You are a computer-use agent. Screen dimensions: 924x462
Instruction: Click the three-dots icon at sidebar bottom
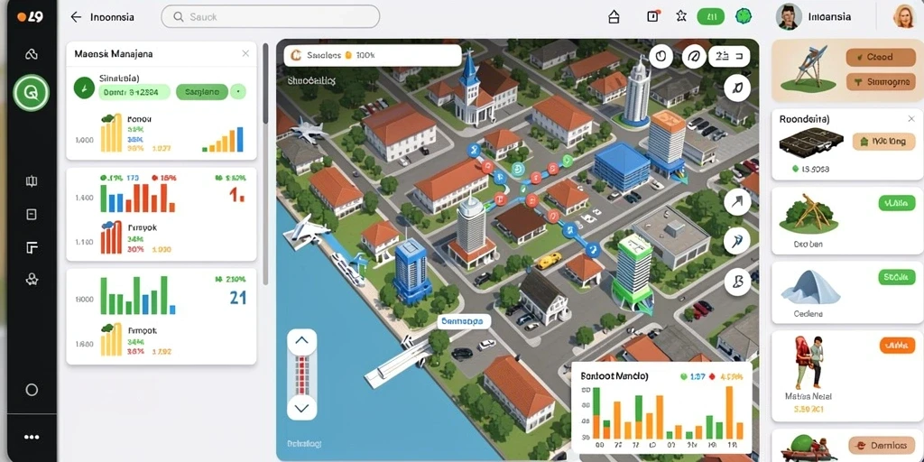click(32, 437)
